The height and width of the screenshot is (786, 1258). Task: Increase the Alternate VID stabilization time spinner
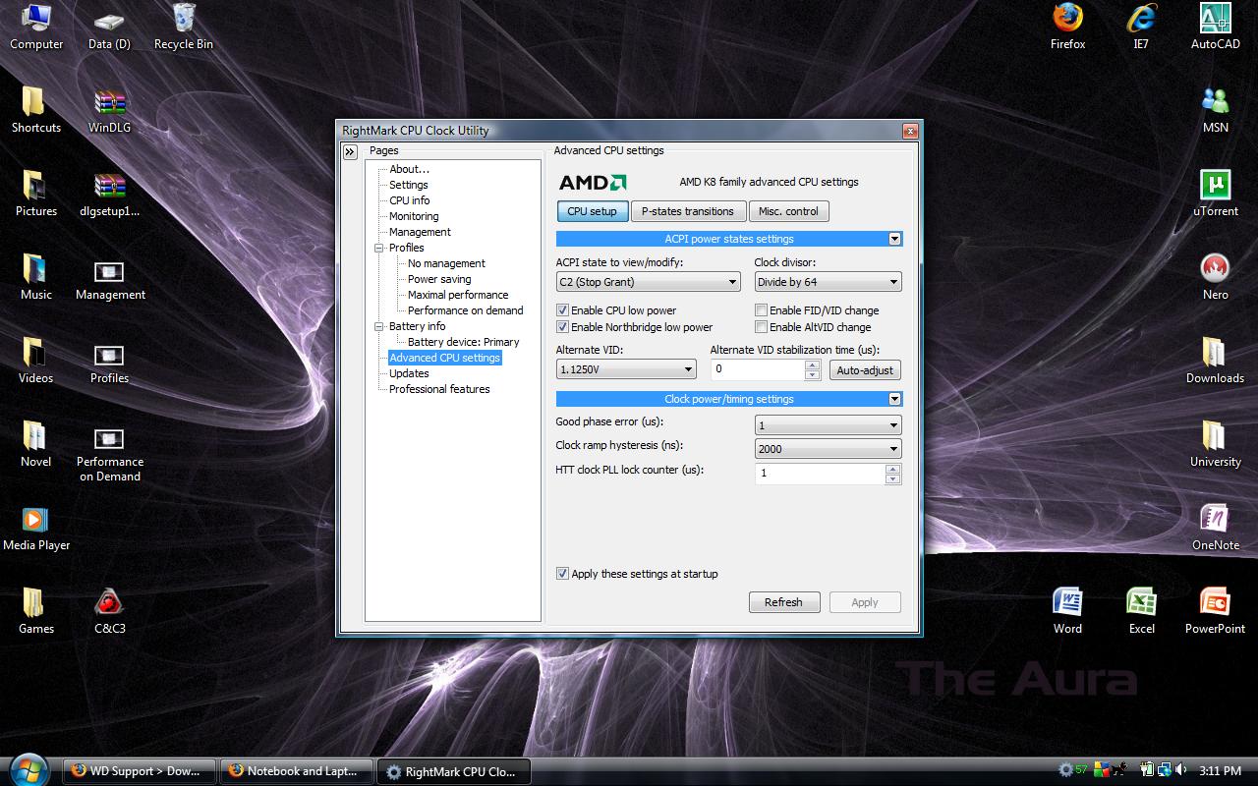pos(812,365)
